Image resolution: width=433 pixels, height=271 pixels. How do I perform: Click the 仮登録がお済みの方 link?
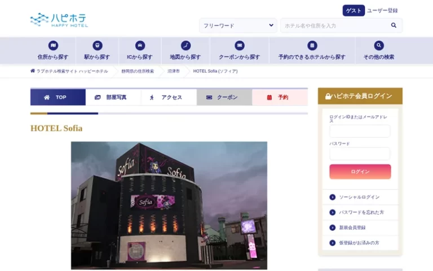click(x=359, y=243)
